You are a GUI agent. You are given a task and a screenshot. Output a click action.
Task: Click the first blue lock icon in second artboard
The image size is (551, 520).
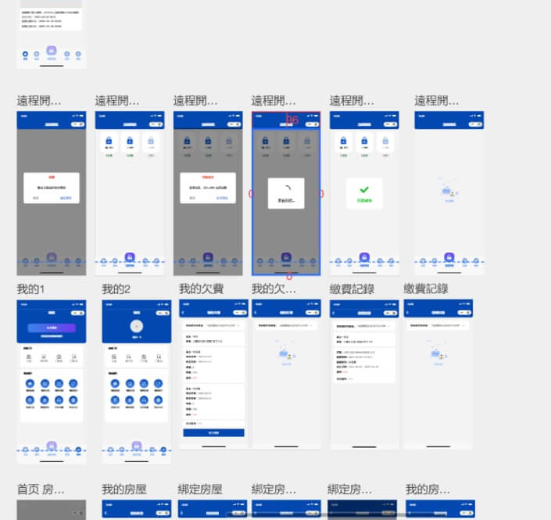pyautogui.click(x=109, y=141)
